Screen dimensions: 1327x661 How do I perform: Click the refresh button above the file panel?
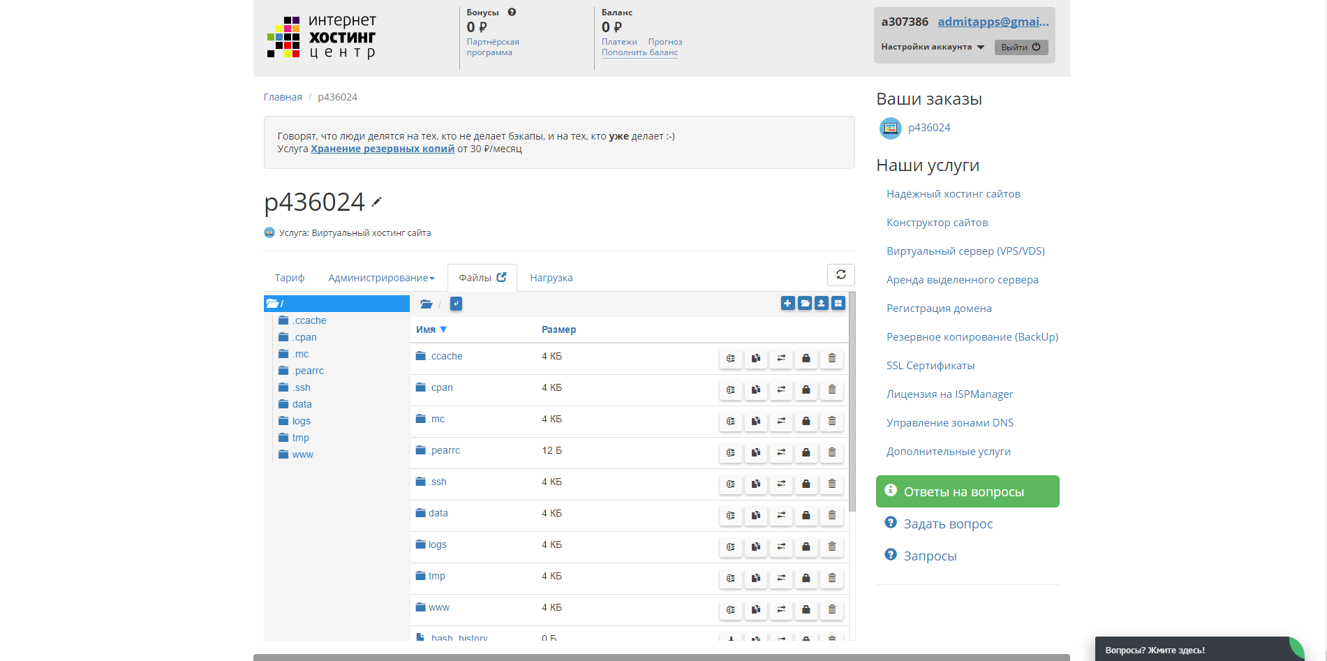[x=840, y=275]
